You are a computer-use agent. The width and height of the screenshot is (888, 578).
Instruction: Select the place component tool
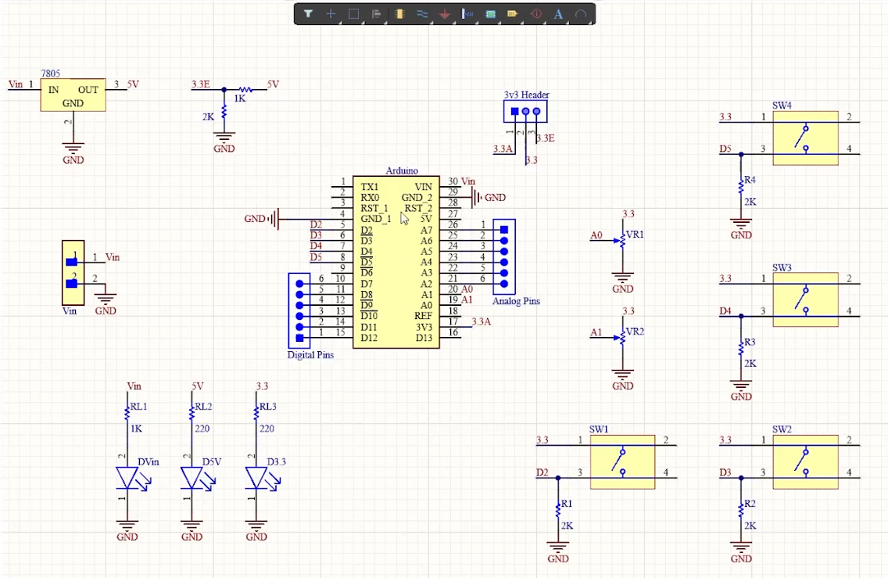tap(399, 13)
